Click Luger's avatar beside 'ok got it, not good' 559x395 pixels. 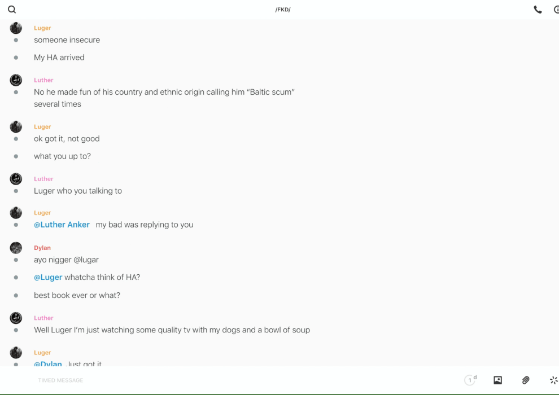tap(16, 127)
